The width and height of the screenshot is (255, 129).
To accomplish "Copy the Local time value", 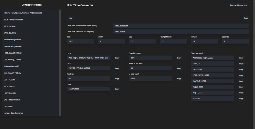I will [117, 58].
